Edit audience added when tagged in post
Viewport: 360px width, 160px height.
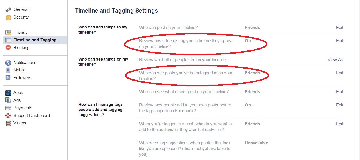339,124
